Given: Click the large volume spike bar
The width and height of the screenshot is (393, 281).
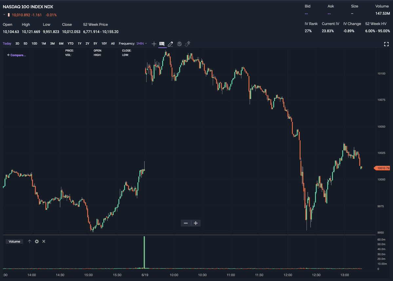Looking at the screenshot, I should click(144, 252).
